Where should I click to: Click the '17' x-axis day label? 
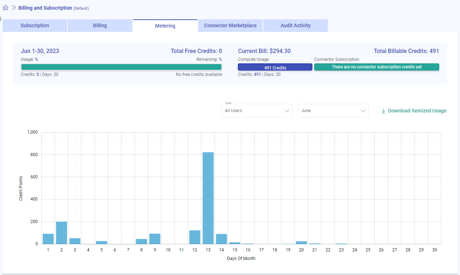click(262, 250)
